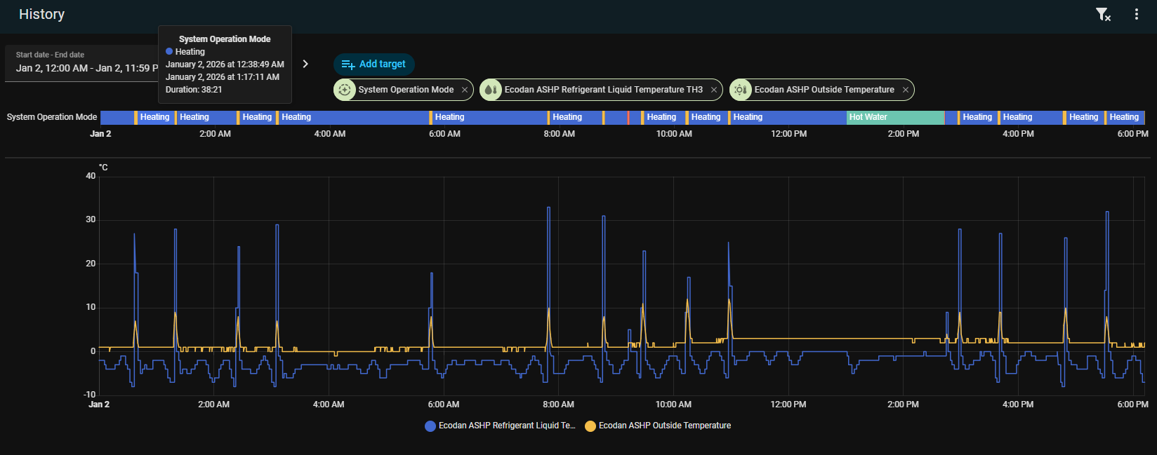
Task: Remove the System Operation Mode target
Action: (x=465, y=90)
